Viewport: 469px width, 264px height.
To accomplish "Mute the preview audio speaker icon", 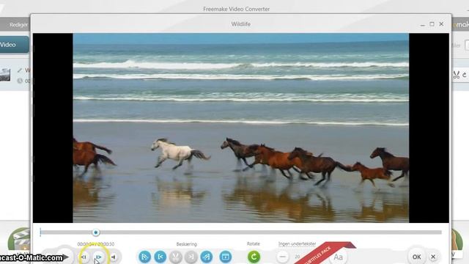I will point(114,257).
